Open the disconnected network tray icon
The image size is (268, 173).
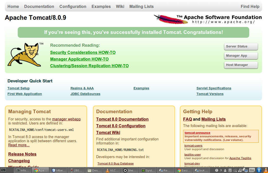coord(235,170)
